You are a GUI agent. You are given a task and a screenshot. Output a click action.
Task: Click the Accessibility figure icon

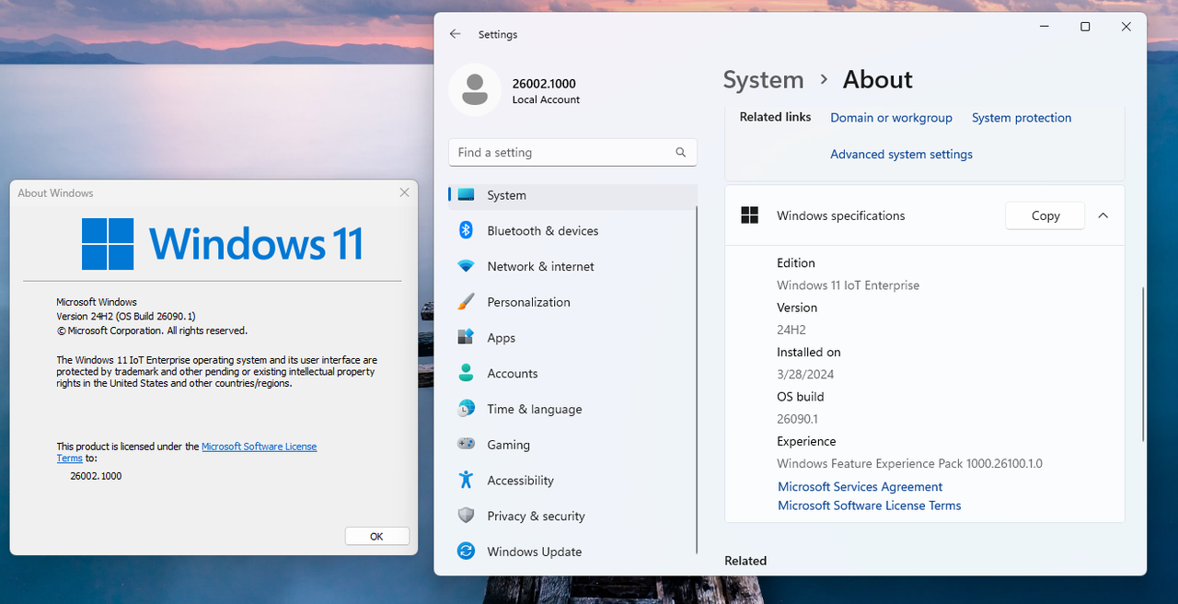[466, 480]
